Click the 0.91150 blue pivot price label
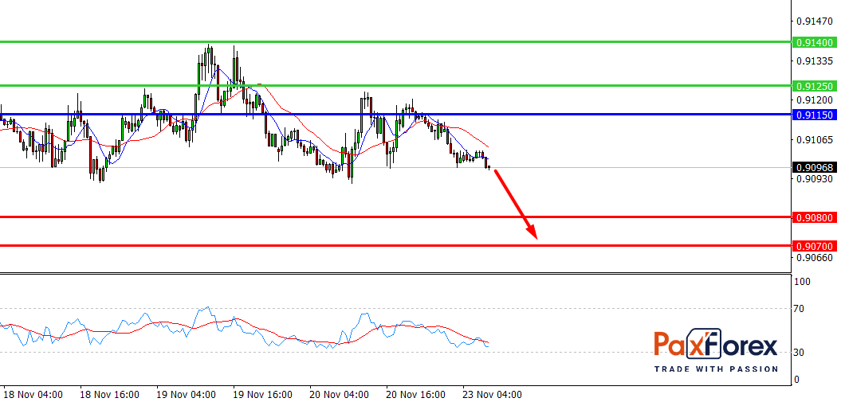This screenshot has width=841, height=402. (814, 115)
